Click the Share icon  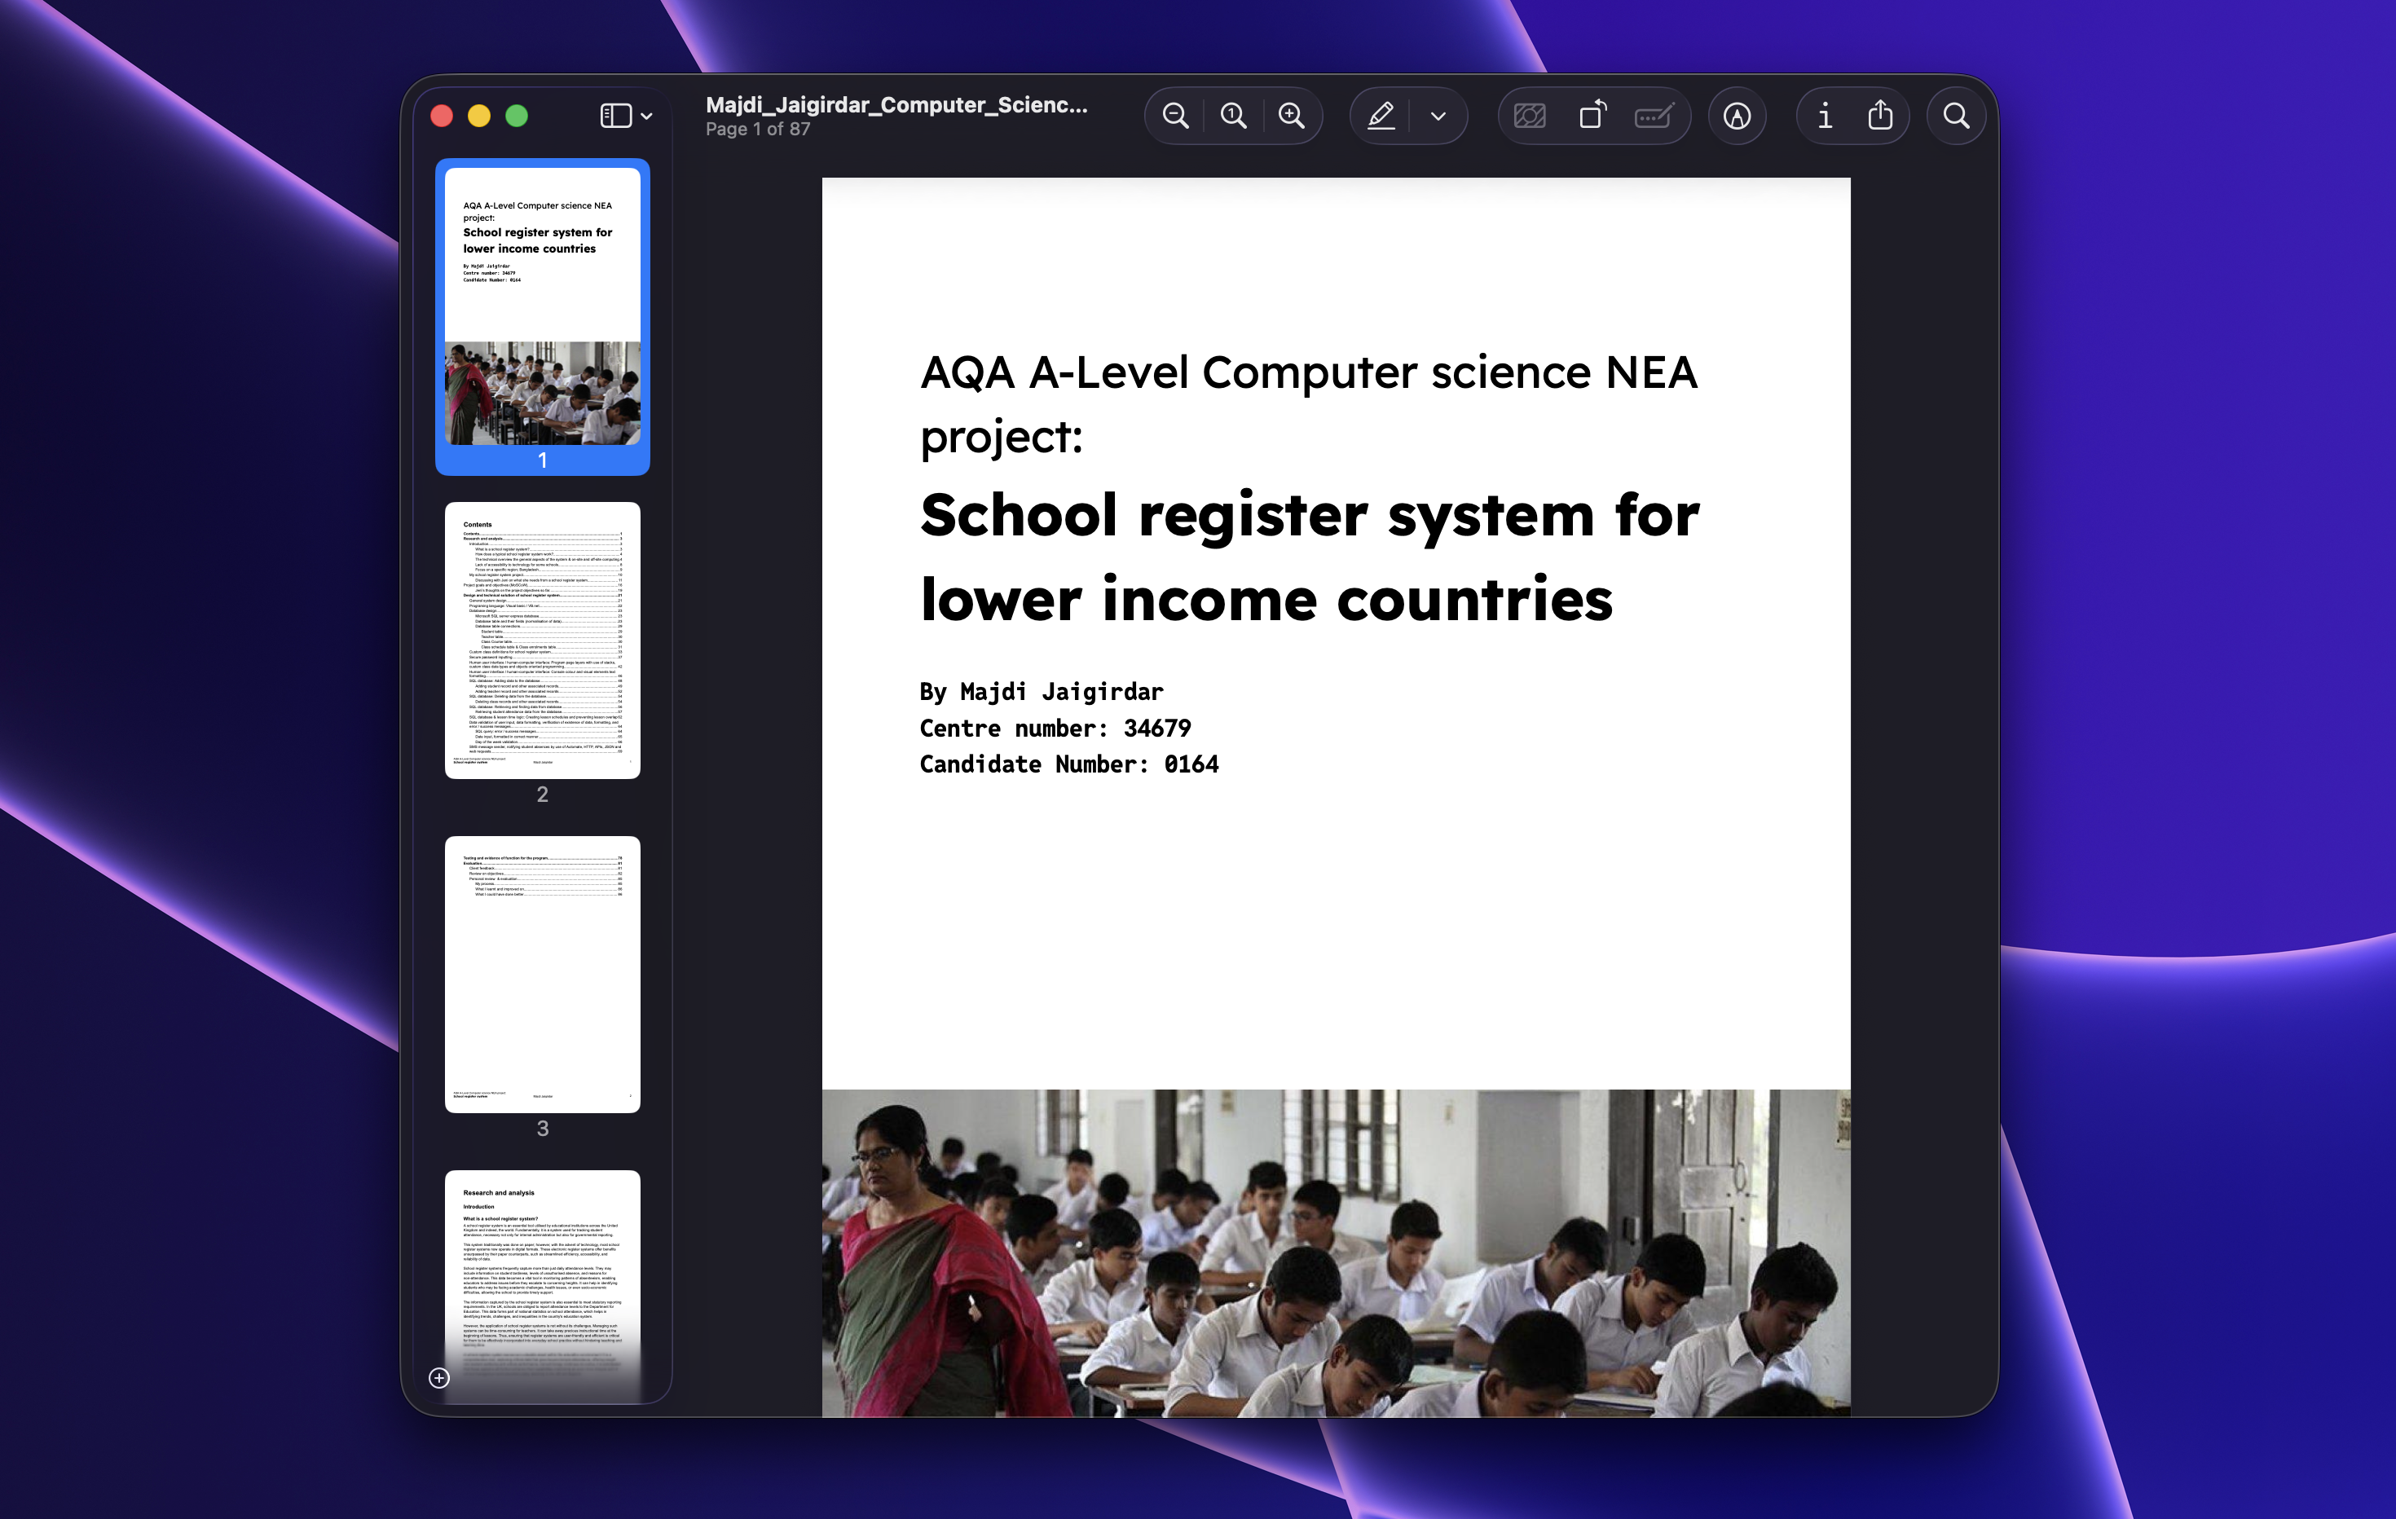[x=1879, y=116]
